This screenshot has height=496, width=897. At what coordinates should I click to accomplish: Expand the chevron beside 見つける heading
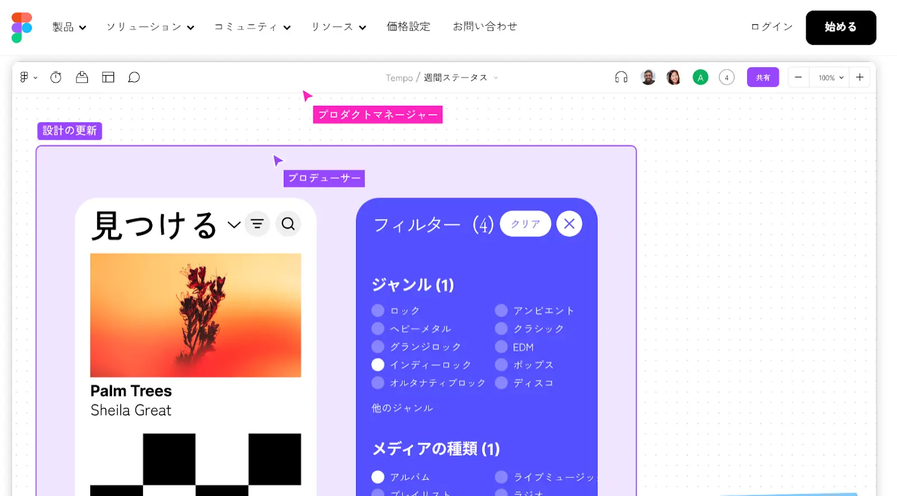234,225
